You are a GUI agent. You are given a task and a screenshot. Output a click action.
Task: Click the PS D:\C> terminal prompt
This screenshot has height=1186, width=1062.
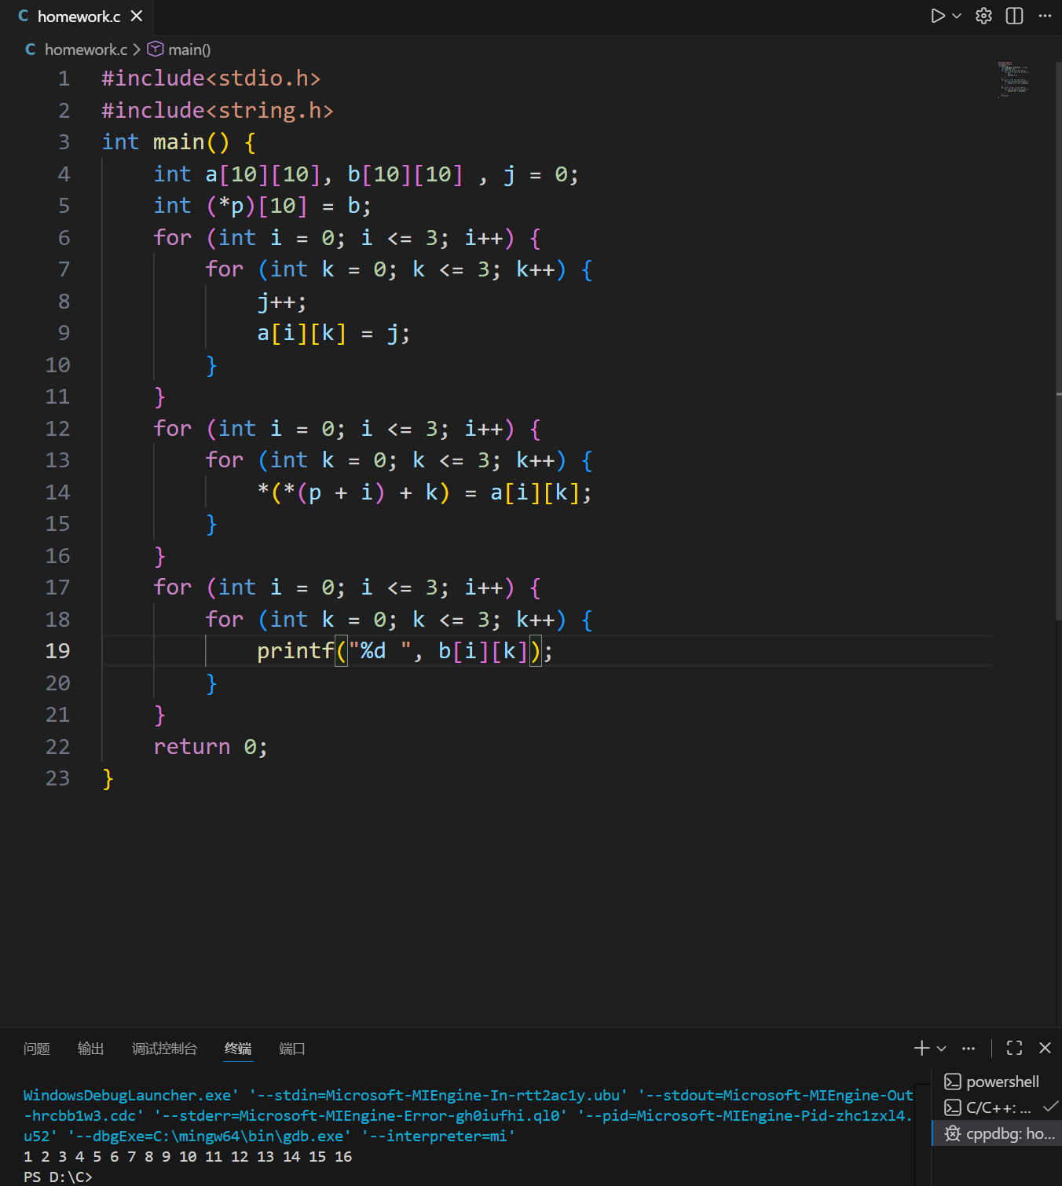(x=57, y=1177)
